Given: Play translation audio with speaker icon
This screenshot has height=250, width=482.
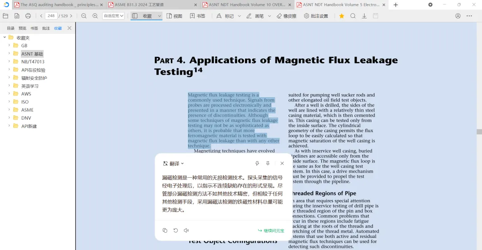Looking at the screenshot, I should [x=186, y=230].
